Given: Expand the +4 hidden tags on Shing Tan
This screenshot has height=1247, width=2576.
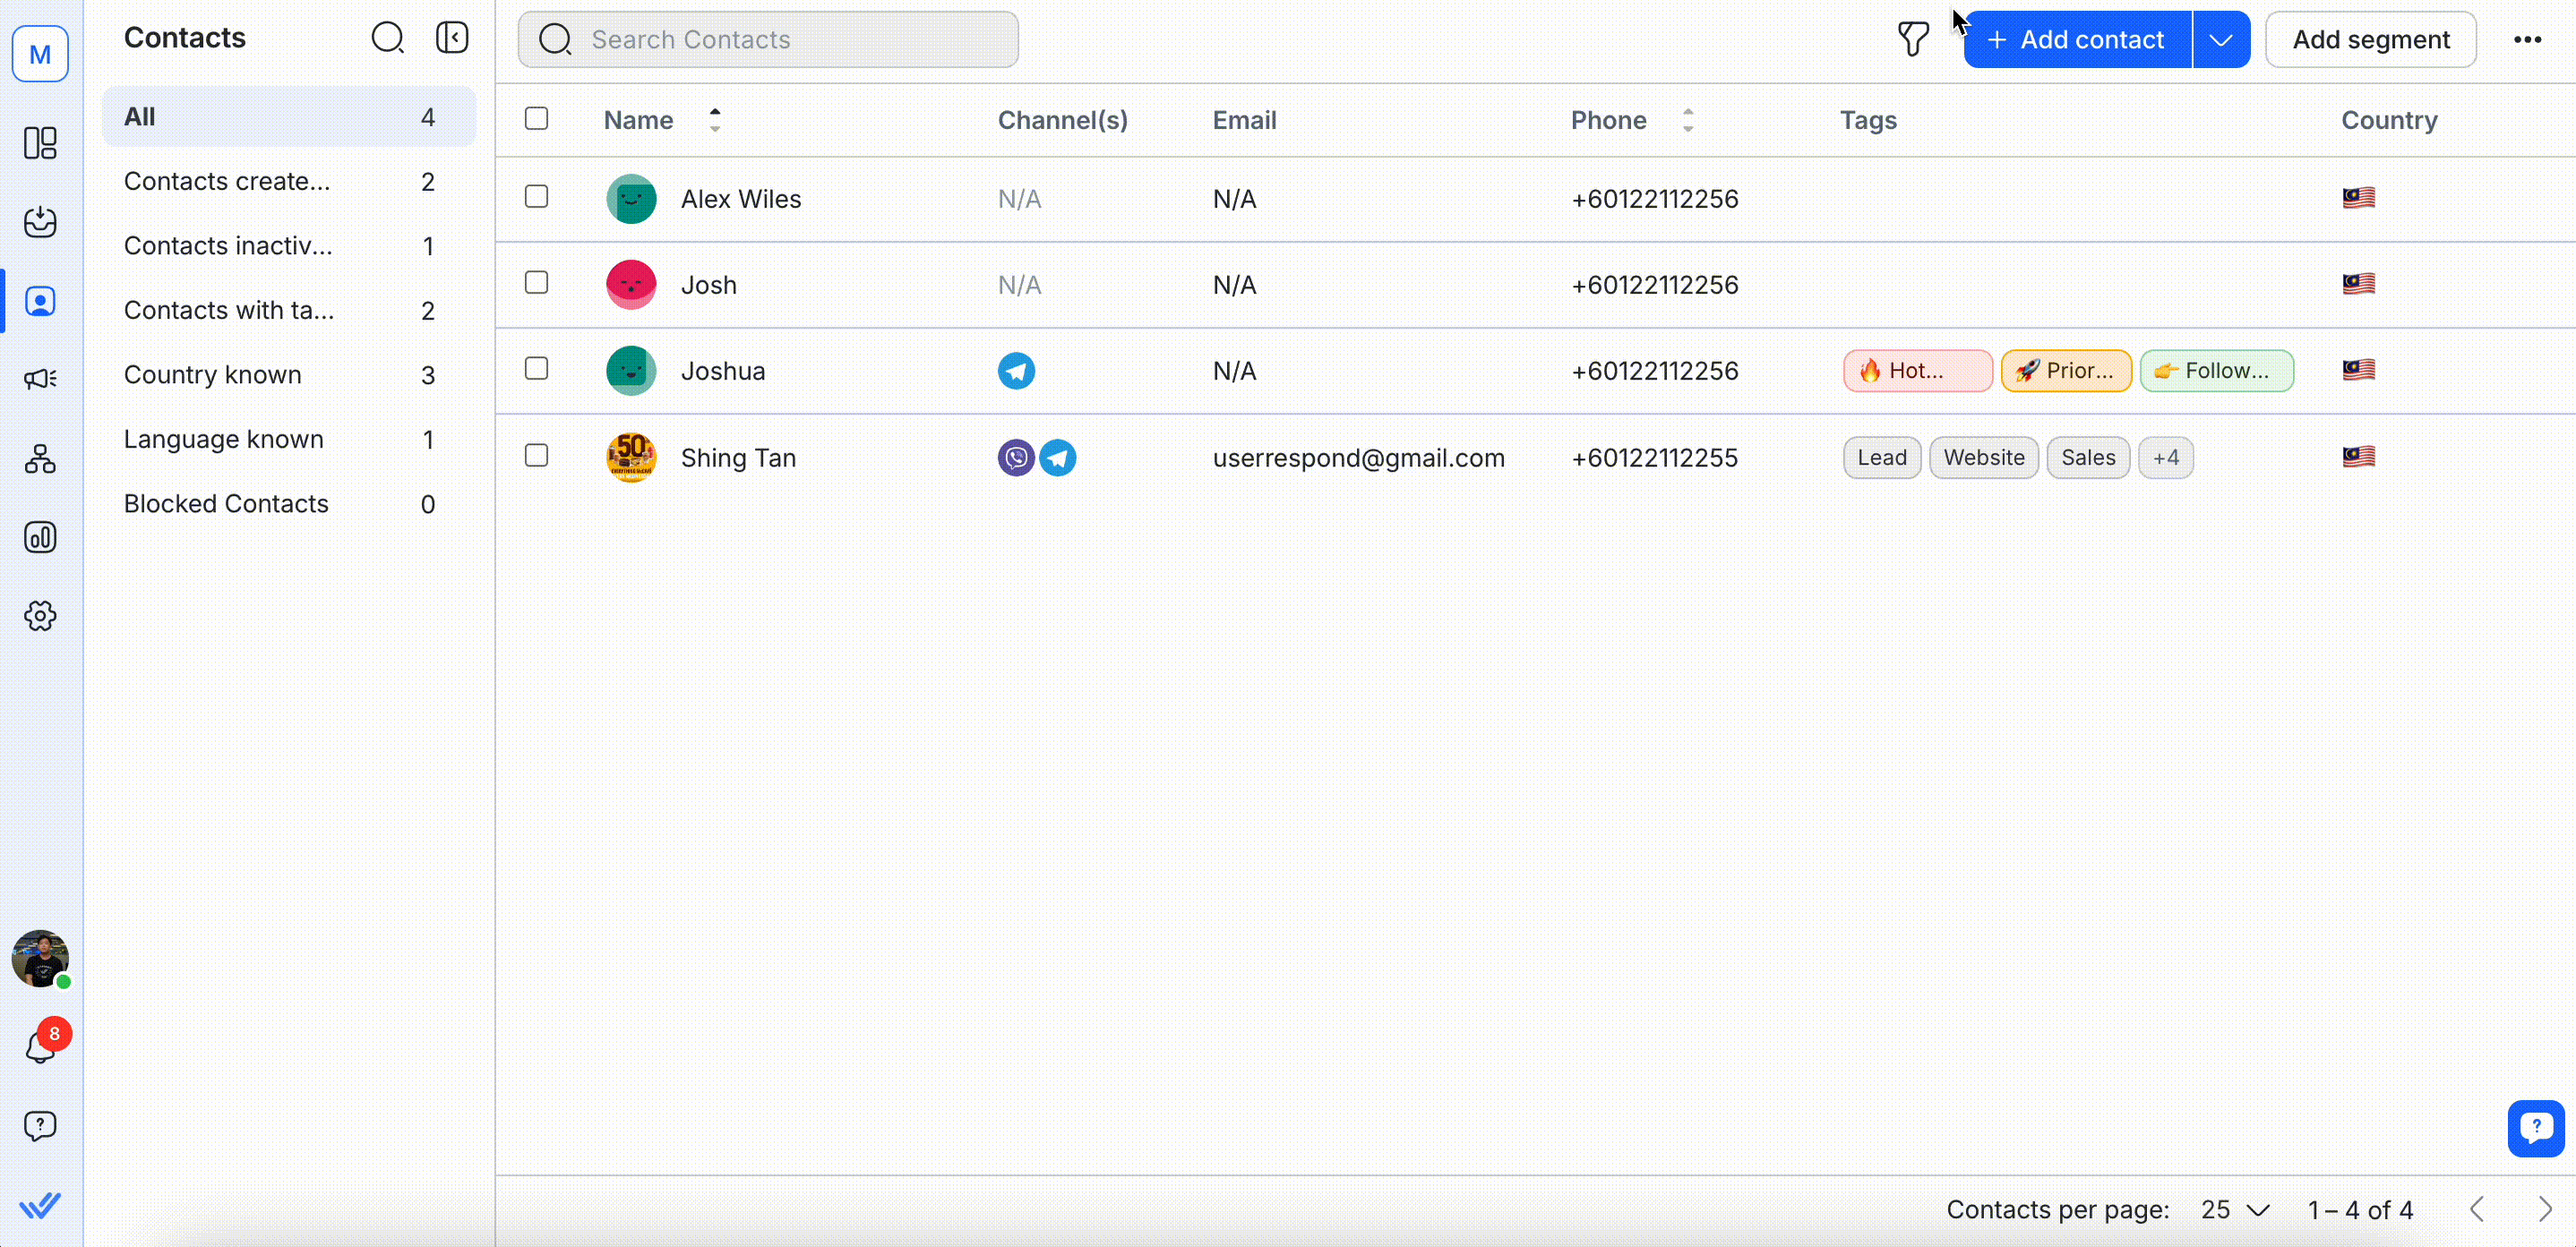Looking at the screenshot, I should point(2165,457).
